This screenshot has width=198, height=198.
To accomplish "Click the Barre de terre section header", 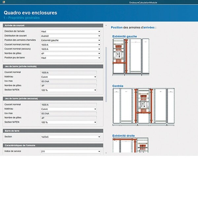I will tap(53, 131).
